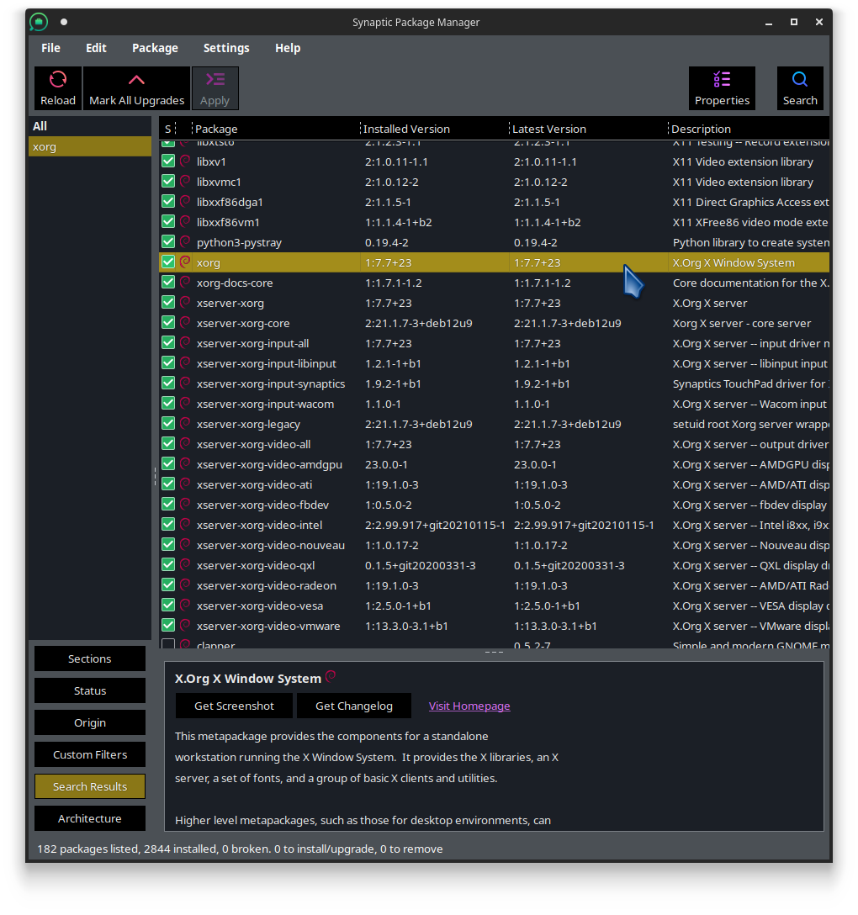The image size is (858, 915).
Task: Toggle status checkbox for xserver-xorg-input-libinput
Action: point(168,363)
